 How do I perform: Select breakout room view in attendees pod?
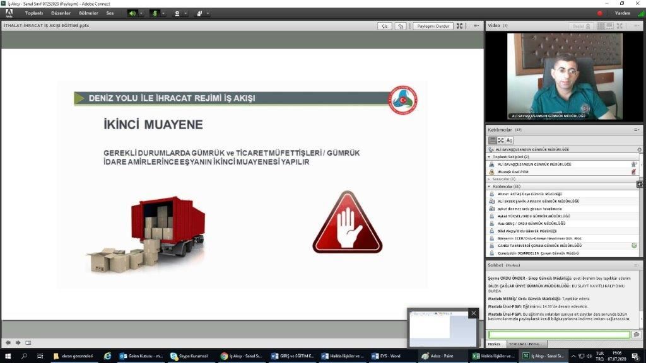click(x=501, y=140)
